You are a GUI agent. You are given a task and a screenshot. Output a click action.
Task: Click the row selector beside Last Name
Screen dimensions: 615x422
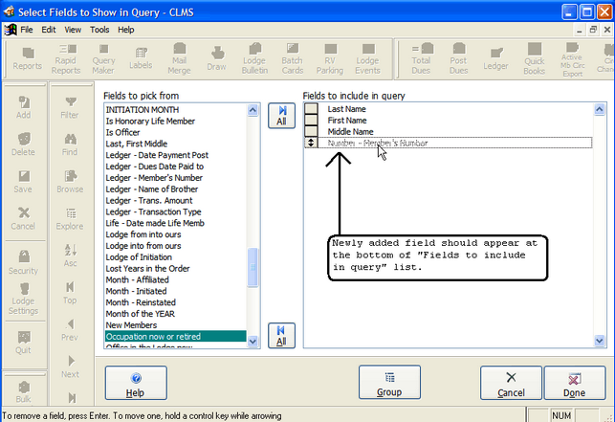311,109
